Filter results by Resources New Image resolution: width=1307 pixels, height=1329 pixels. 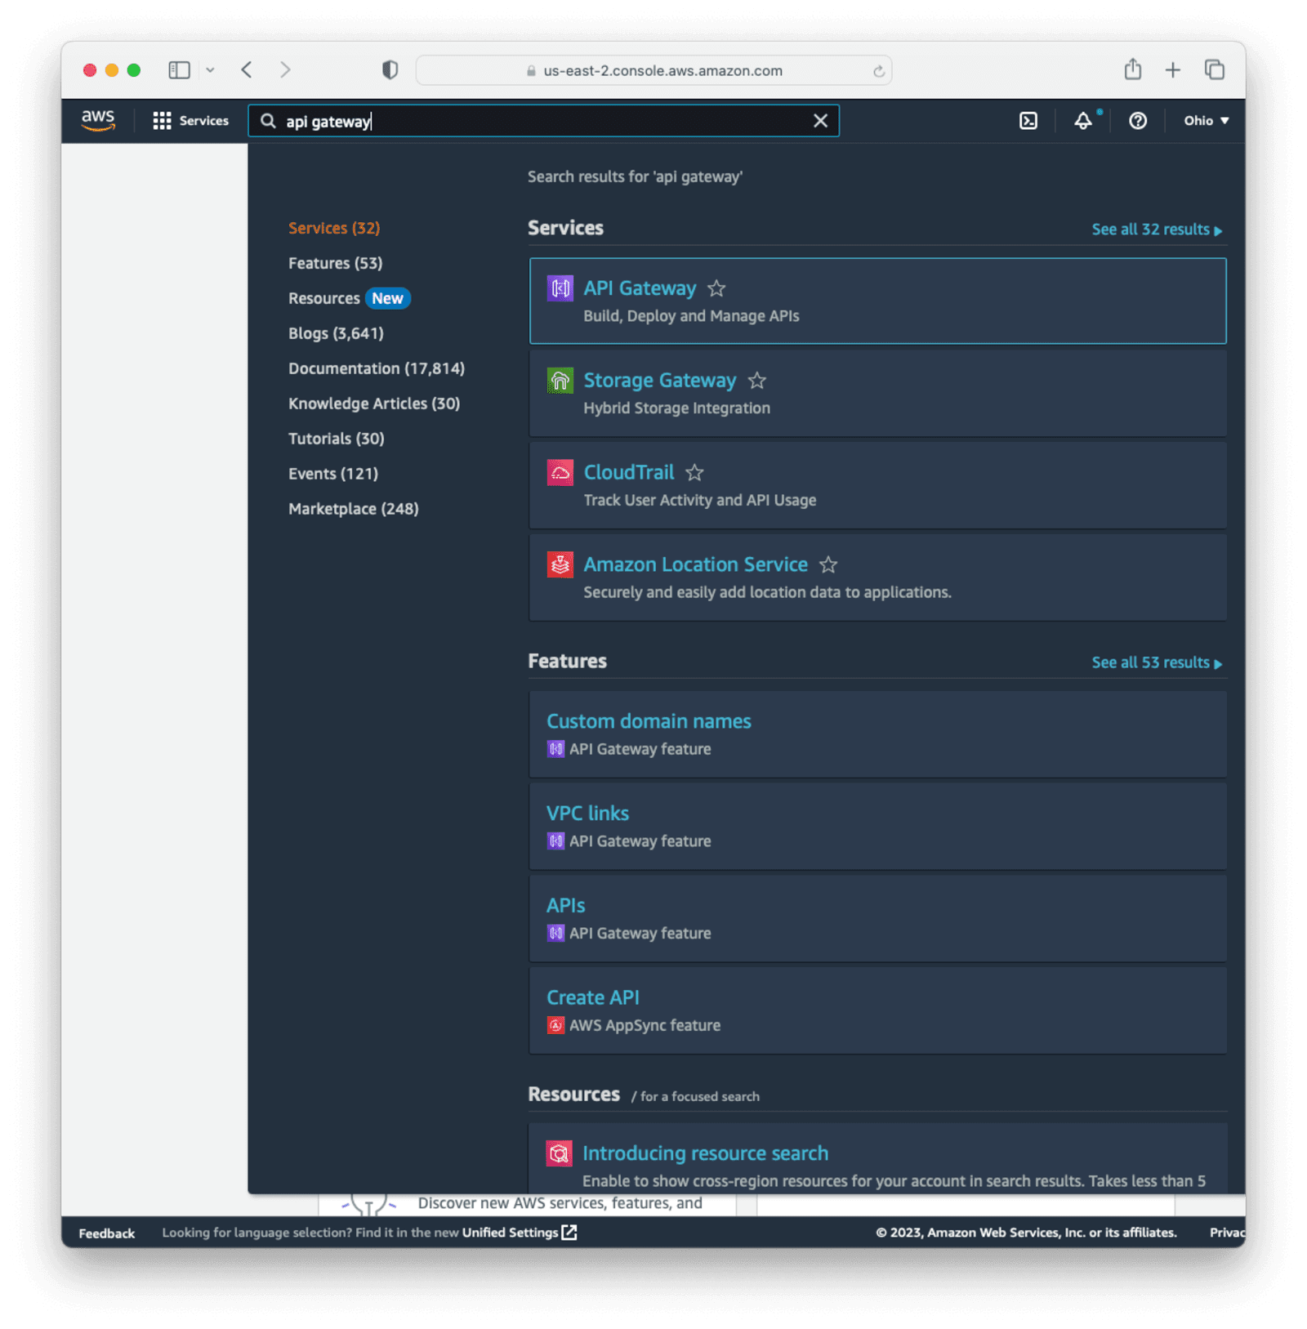(349, 298)
